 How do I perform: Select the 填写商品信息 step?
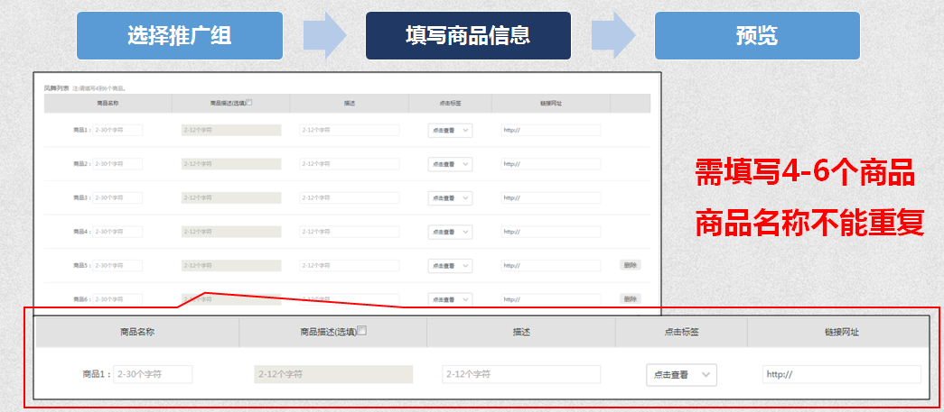point(468,36)
